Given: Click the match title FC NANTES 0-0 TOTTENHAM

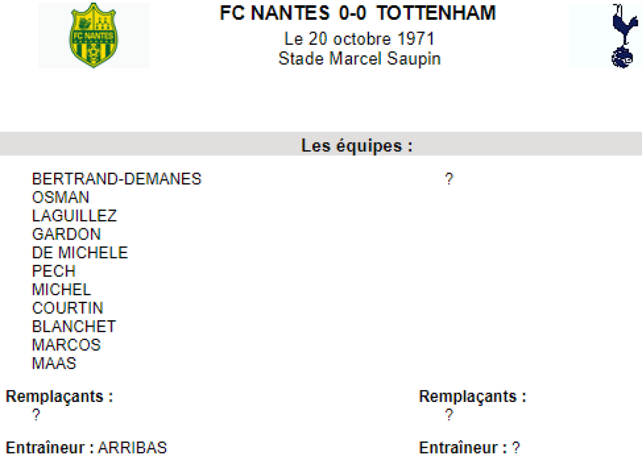Looking at the screenshot, I should (357, 13).
